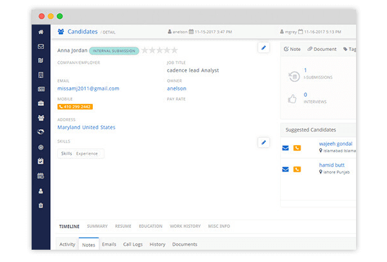Open the clipboard tasks sidebar icon

pyautogui.click(x=41, y=161)
